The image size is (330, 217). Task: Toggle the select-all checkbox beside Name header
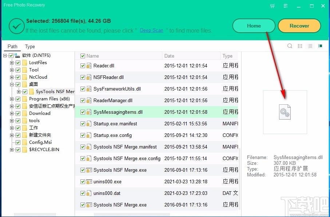click(83, 56)
